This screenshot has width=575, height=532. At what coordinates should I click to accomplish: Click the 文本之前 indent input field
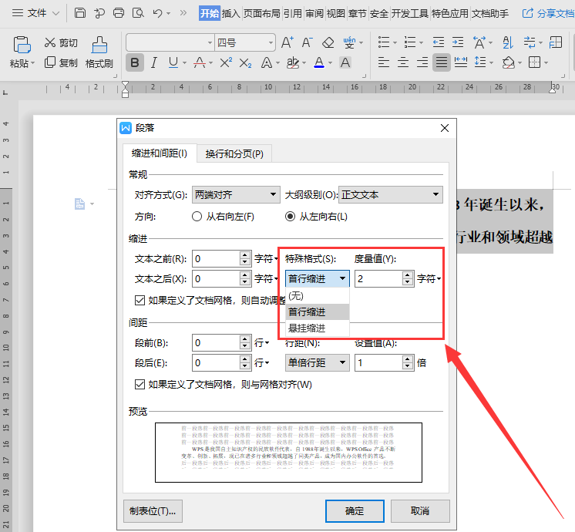pyautogui.click(x=217, y=258)
